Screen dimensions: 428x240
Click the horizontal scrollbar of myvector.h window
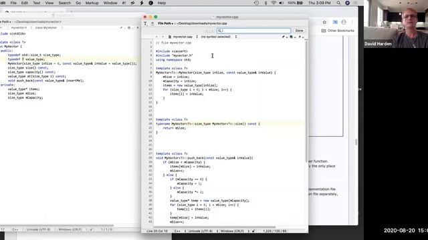(x=57, y=225)
